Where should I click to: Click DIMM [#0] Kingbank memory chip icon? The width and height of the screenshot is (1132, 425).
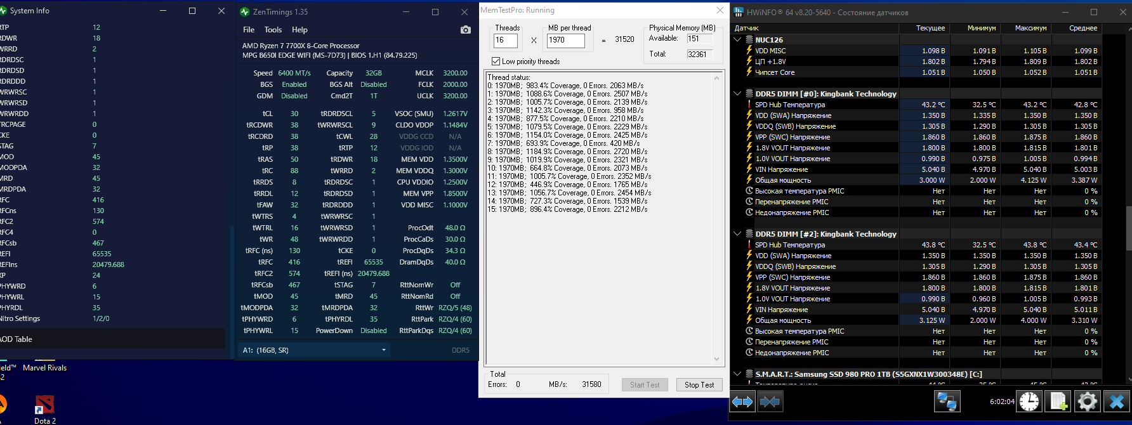[x=749, y=93]
